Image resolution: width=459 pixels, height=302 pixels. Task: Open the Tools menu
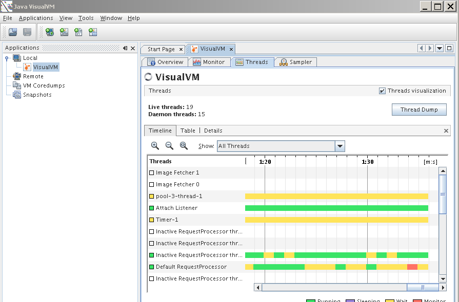[x=86, y=18]
